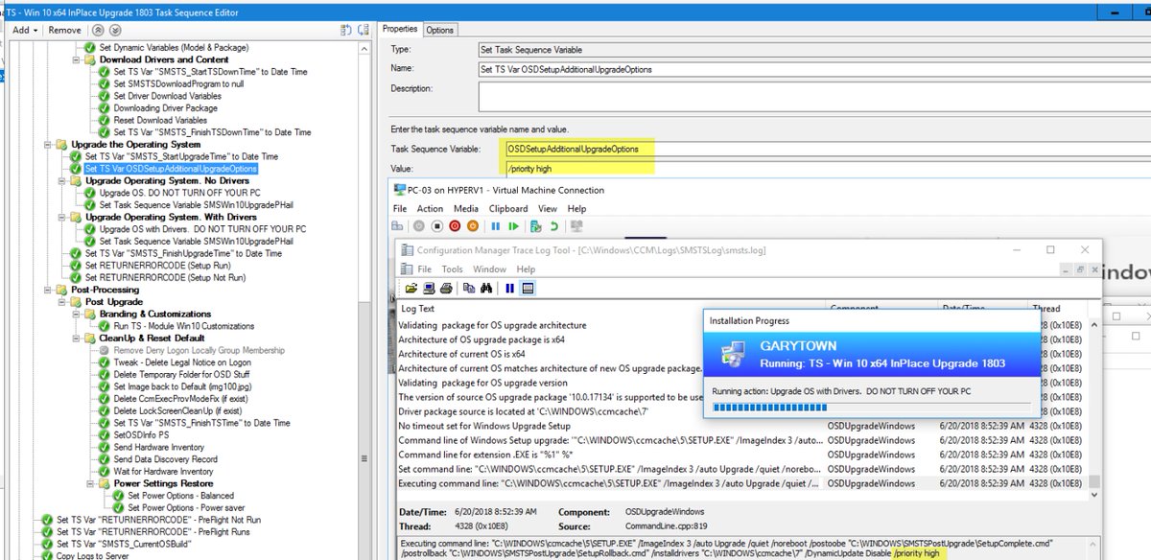Switch to the Options tab
This screenshot has width=1151, height=560.
coord(440,30)
